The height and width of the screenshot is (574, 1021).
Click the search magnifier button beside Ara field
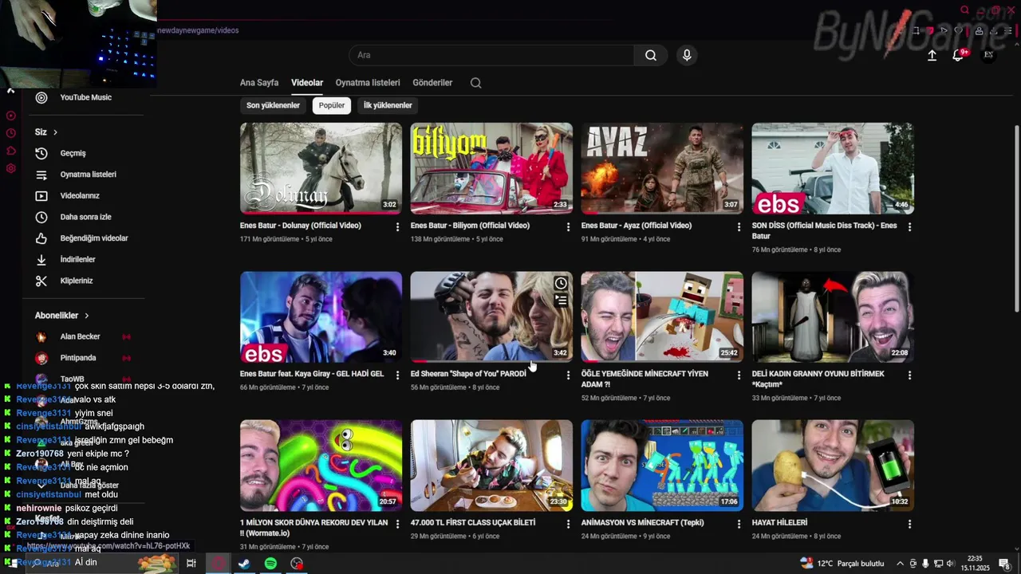pos(651,55)
